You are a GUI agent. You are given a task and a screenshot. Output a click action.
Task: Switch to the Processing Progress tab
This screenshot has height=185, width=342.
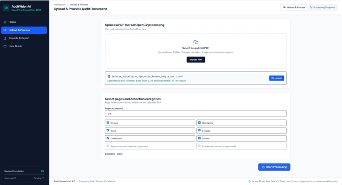coord(322,7)
